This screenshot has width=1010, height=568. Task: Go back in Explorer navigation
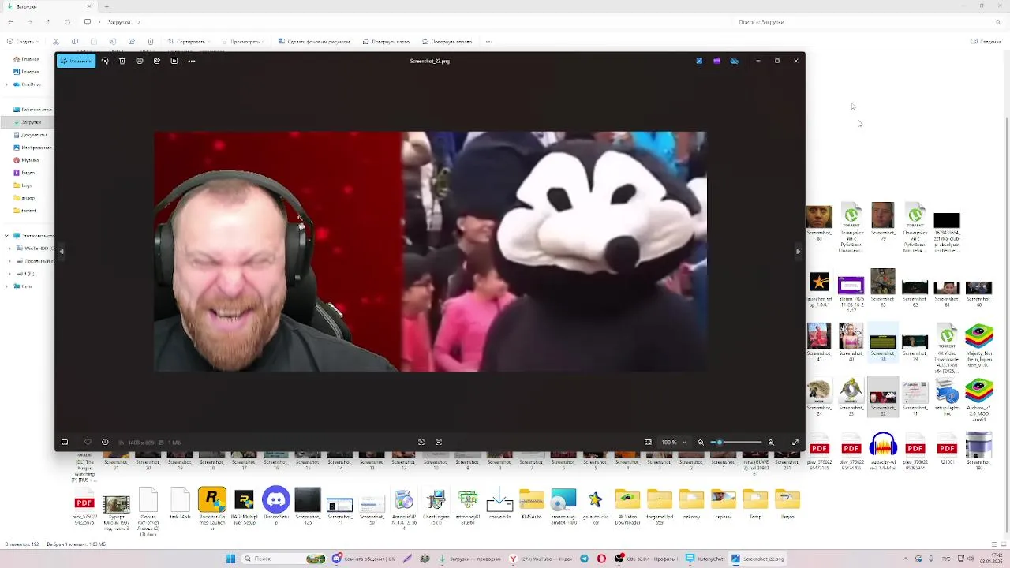(x=10, y=22)
